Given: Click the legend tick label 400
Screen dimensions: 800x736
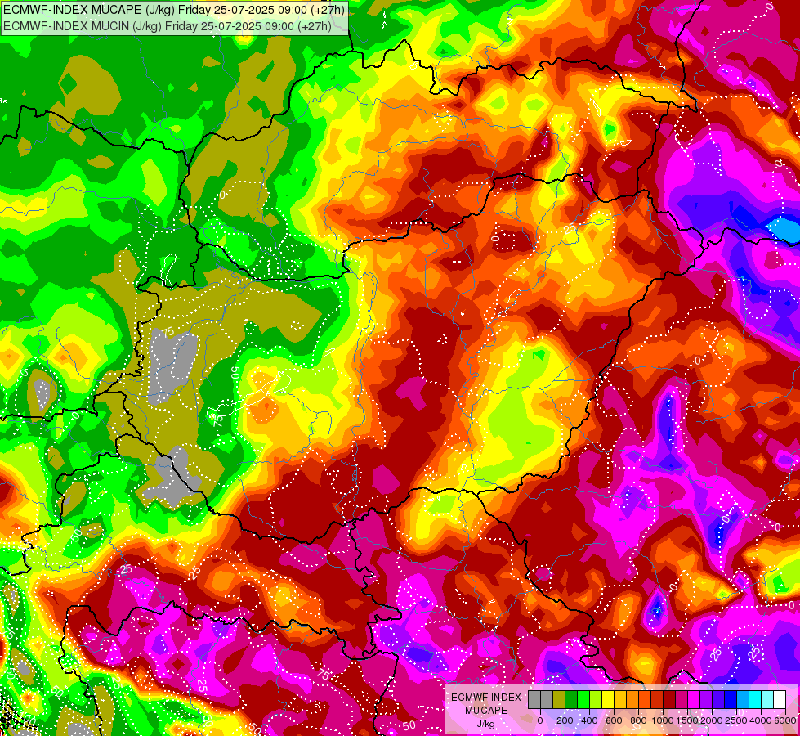Looking at the screenshot, I should (589, 720).
